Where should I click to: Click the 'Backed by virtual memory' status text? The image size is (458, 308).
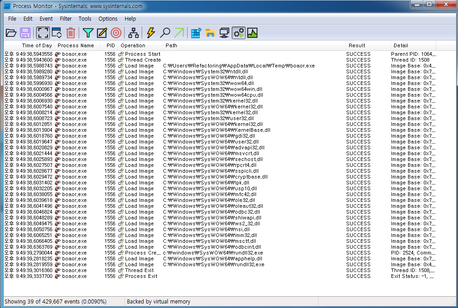click(159, 301)
